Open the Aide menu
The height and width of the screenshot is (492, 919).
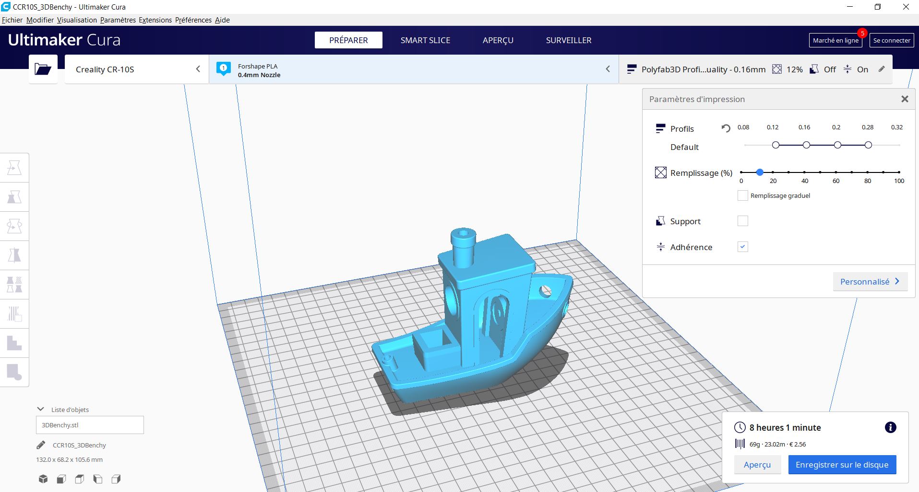tap(222, 20)
